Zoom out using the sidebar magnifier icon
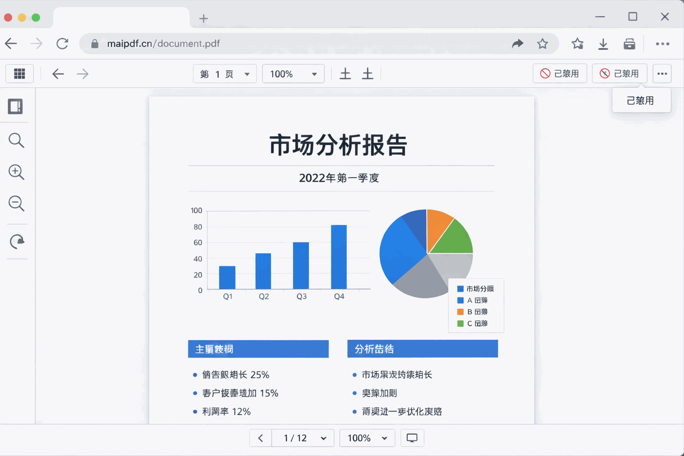 click(16, 204)
